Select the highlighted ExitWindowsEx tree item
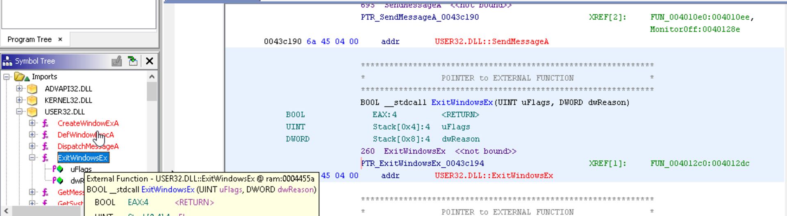The height and width of the screenshot is (216, 787). tap(83, 158)
